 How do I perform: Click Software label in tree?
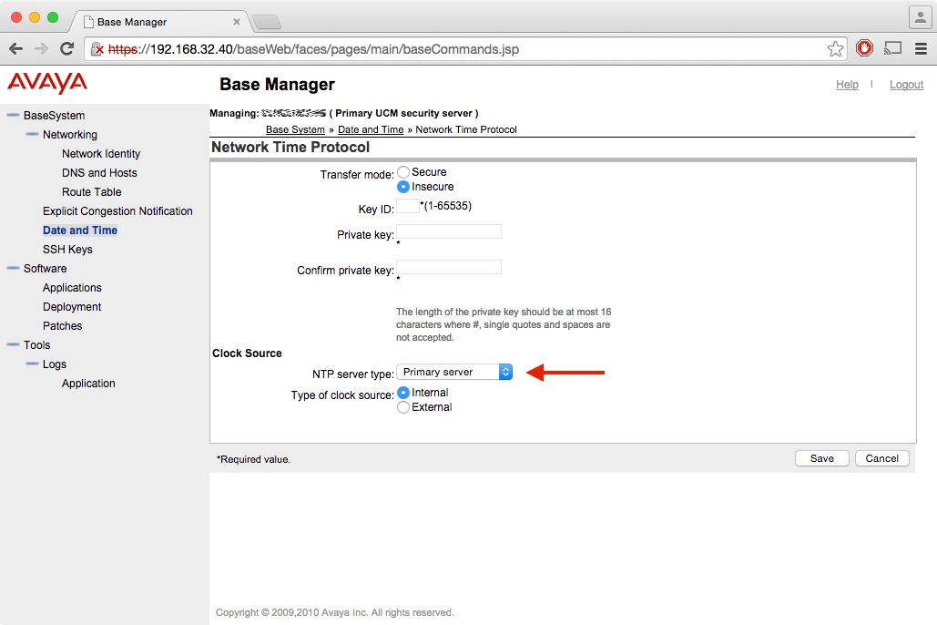pyautogui.click(x=46, y=269)
